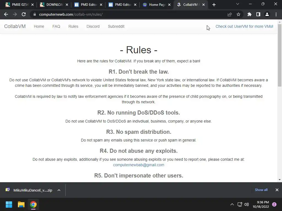Click the 'R3. No spam distribution.' heading
This screenshot has width=282, height=211.
click(x=139, y=132)
